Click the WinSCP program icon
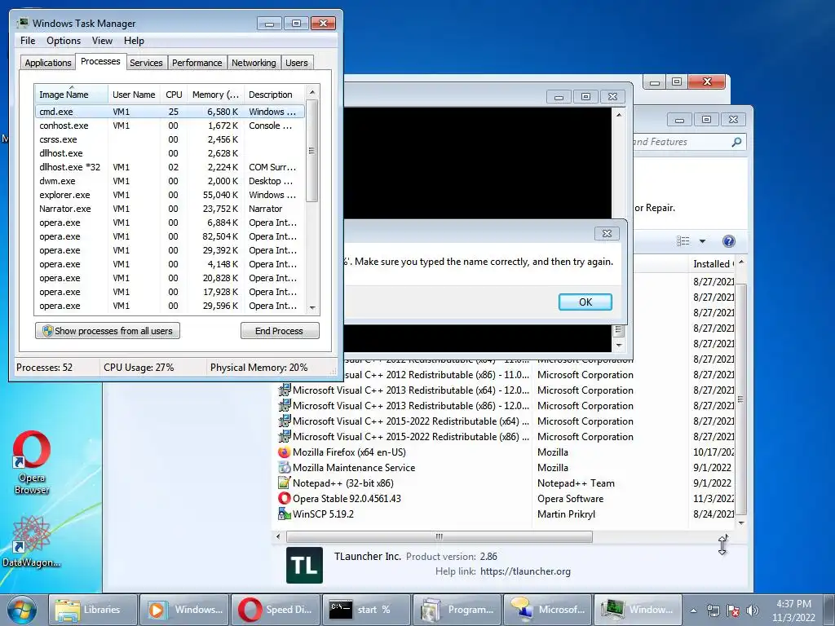 [284, 514]
